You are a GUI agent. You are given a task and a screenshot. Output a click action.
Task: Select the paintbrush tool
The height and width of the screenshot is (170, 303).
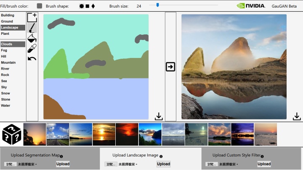point(32,28)
